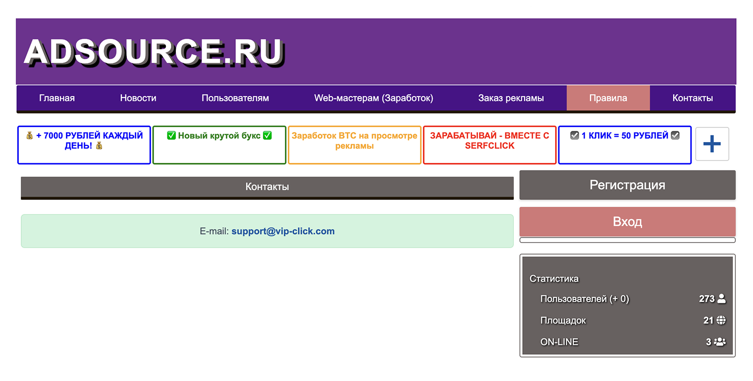The width and height of the screenshot is (753, 381).
Task: Open the Пользователям menu item
Action: (235, 98)
